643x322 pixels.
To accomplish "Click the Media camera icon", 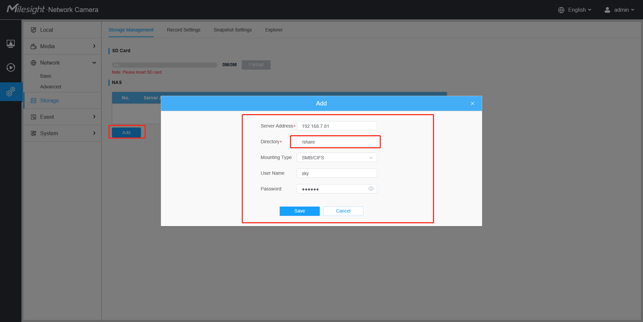I will pyautogui.click(x=33, y=46).
